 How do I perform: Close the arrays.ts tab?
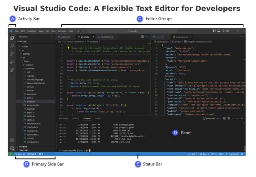pyautogui.click(x=93, y=37)
